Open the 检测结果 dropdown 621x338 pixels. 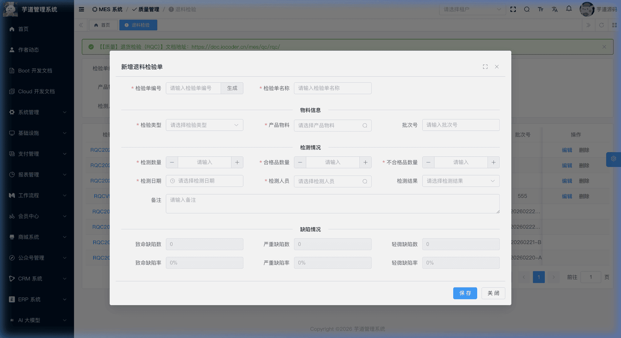pos(461,181)
